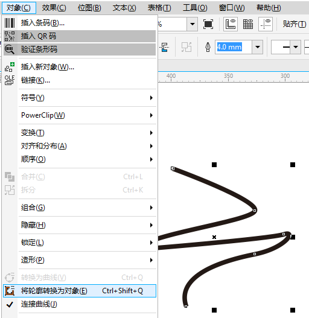The width and height of the screenshot is (309, 318).
Task: Open the 帮助(H) menu
Action: coord(269,8)
